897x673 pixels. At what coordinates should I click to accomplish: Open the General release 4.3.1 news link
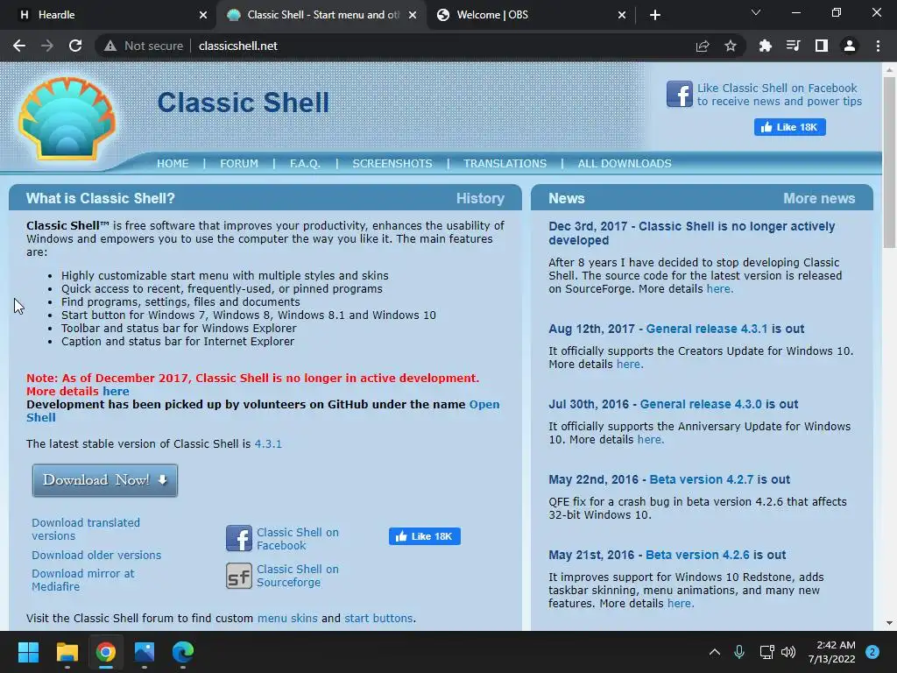pyautogui.click(x=707, y=329)
